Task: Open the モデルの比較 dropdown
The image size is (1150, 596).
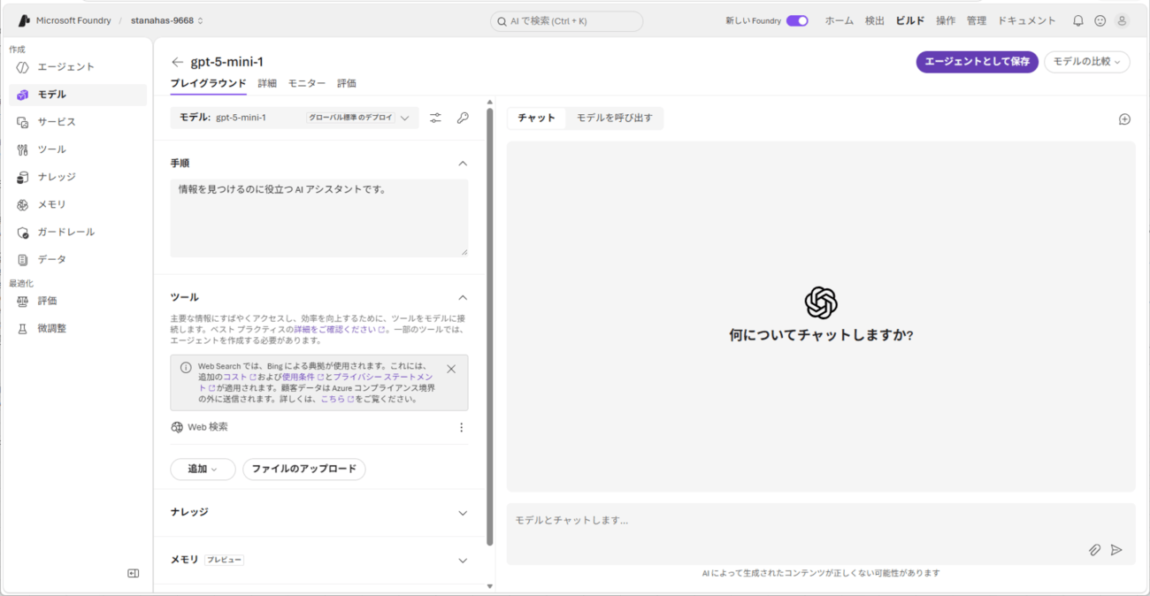Action: coord(1086,62)
